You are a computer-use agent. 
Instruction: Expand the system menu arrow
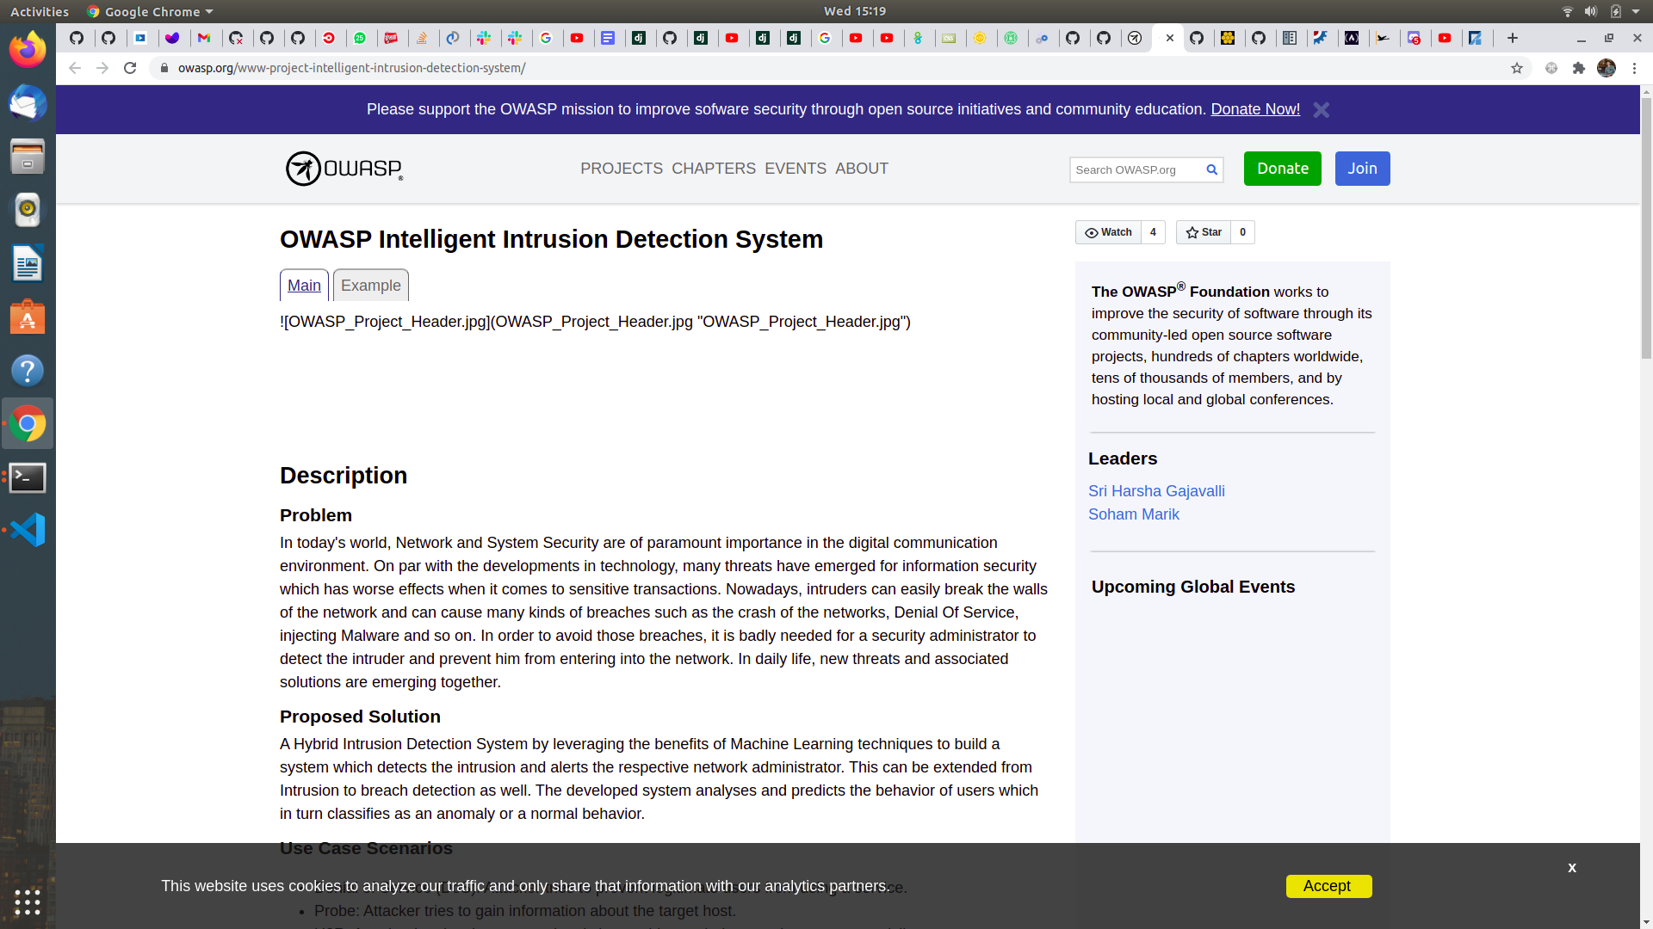[1636, 11]
